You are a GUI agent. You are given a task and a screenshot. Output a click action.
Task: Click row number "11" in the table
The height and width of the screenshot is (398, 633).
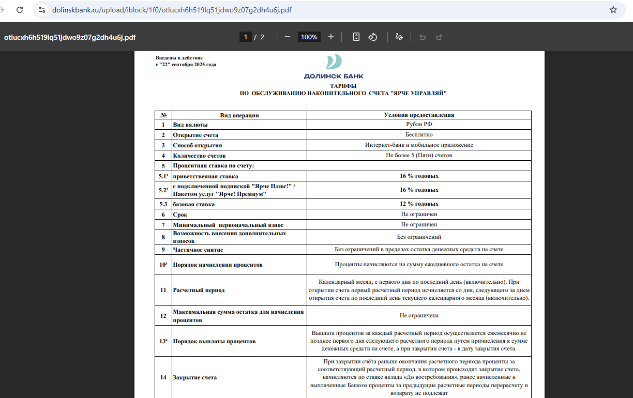click(163, 290)
